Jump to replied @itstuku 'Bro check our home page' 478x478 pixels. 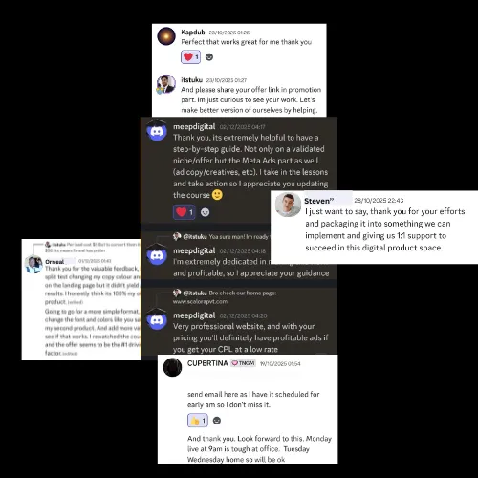coord(229,293)
